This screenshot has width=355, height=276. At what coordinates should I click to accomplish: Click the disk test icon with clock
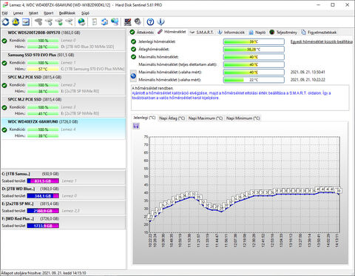tap(49, 22)
